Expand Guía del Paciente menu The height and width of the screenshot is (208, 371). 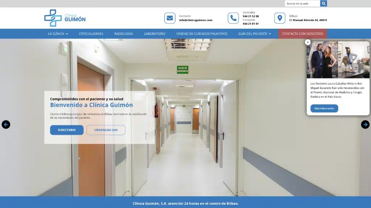255,34
